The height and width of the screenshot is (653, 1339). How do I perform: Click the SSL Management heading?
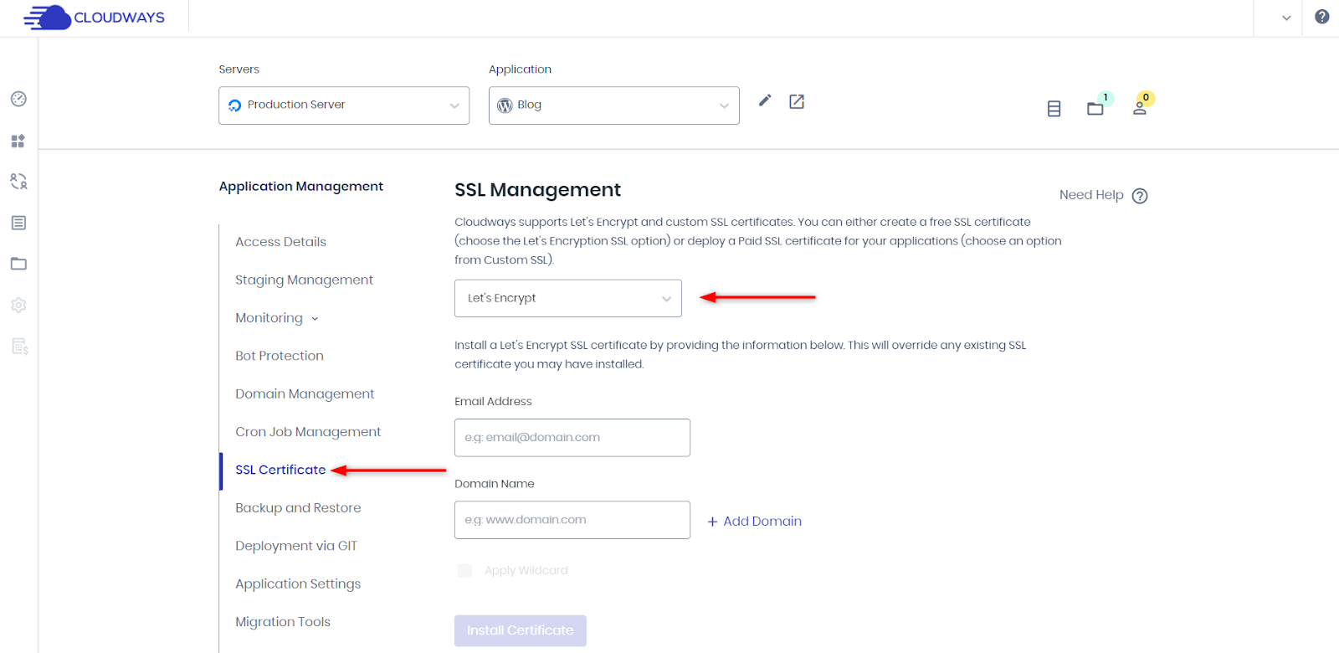[537, 190]
